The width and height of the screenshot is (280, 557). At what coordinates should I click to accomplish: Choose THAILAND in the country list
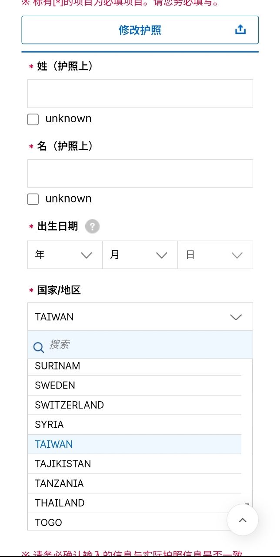[134, 503]
